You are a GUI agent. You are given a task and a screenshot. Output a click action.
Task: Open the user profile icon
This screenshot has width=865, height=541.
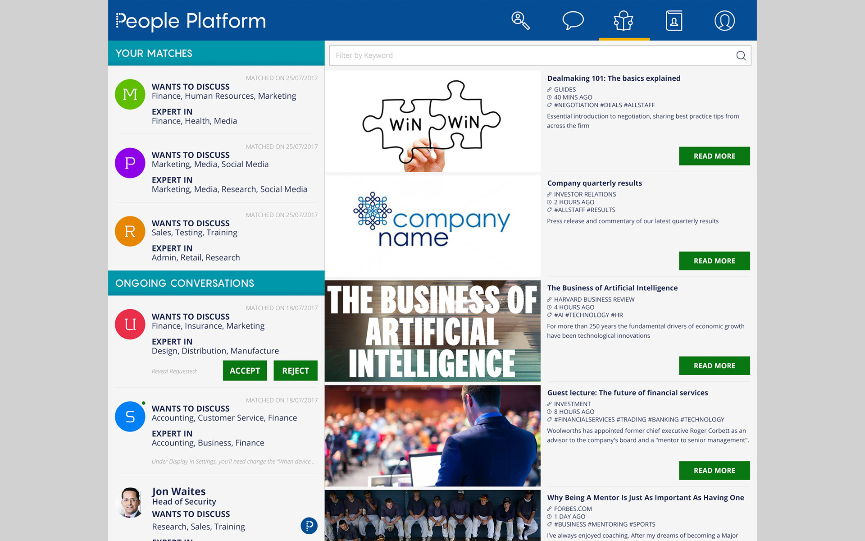[x=724, y=20]
